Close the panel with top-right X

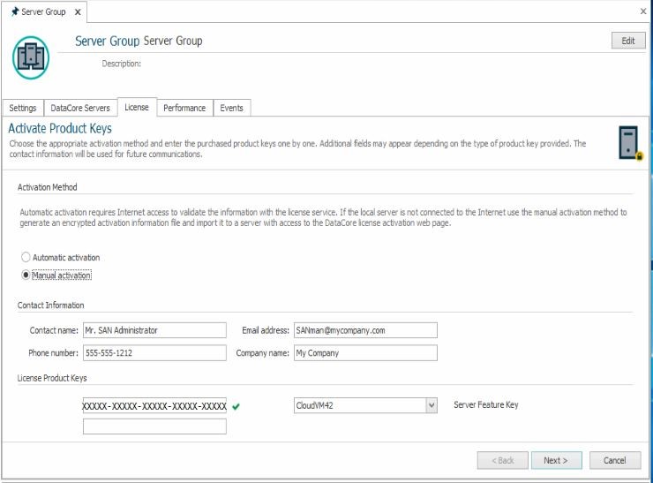coord(642,11)
